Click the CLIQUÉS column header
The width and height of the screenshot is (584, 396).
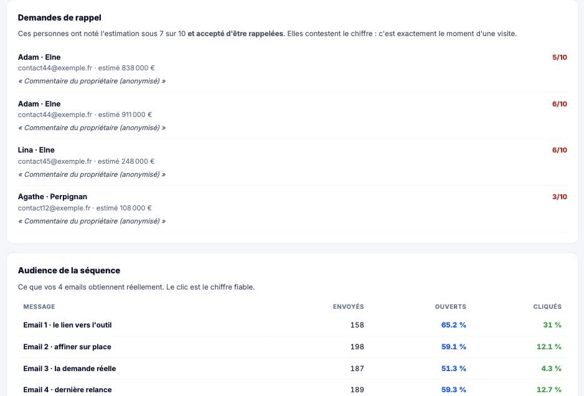(x=547, y=306)
